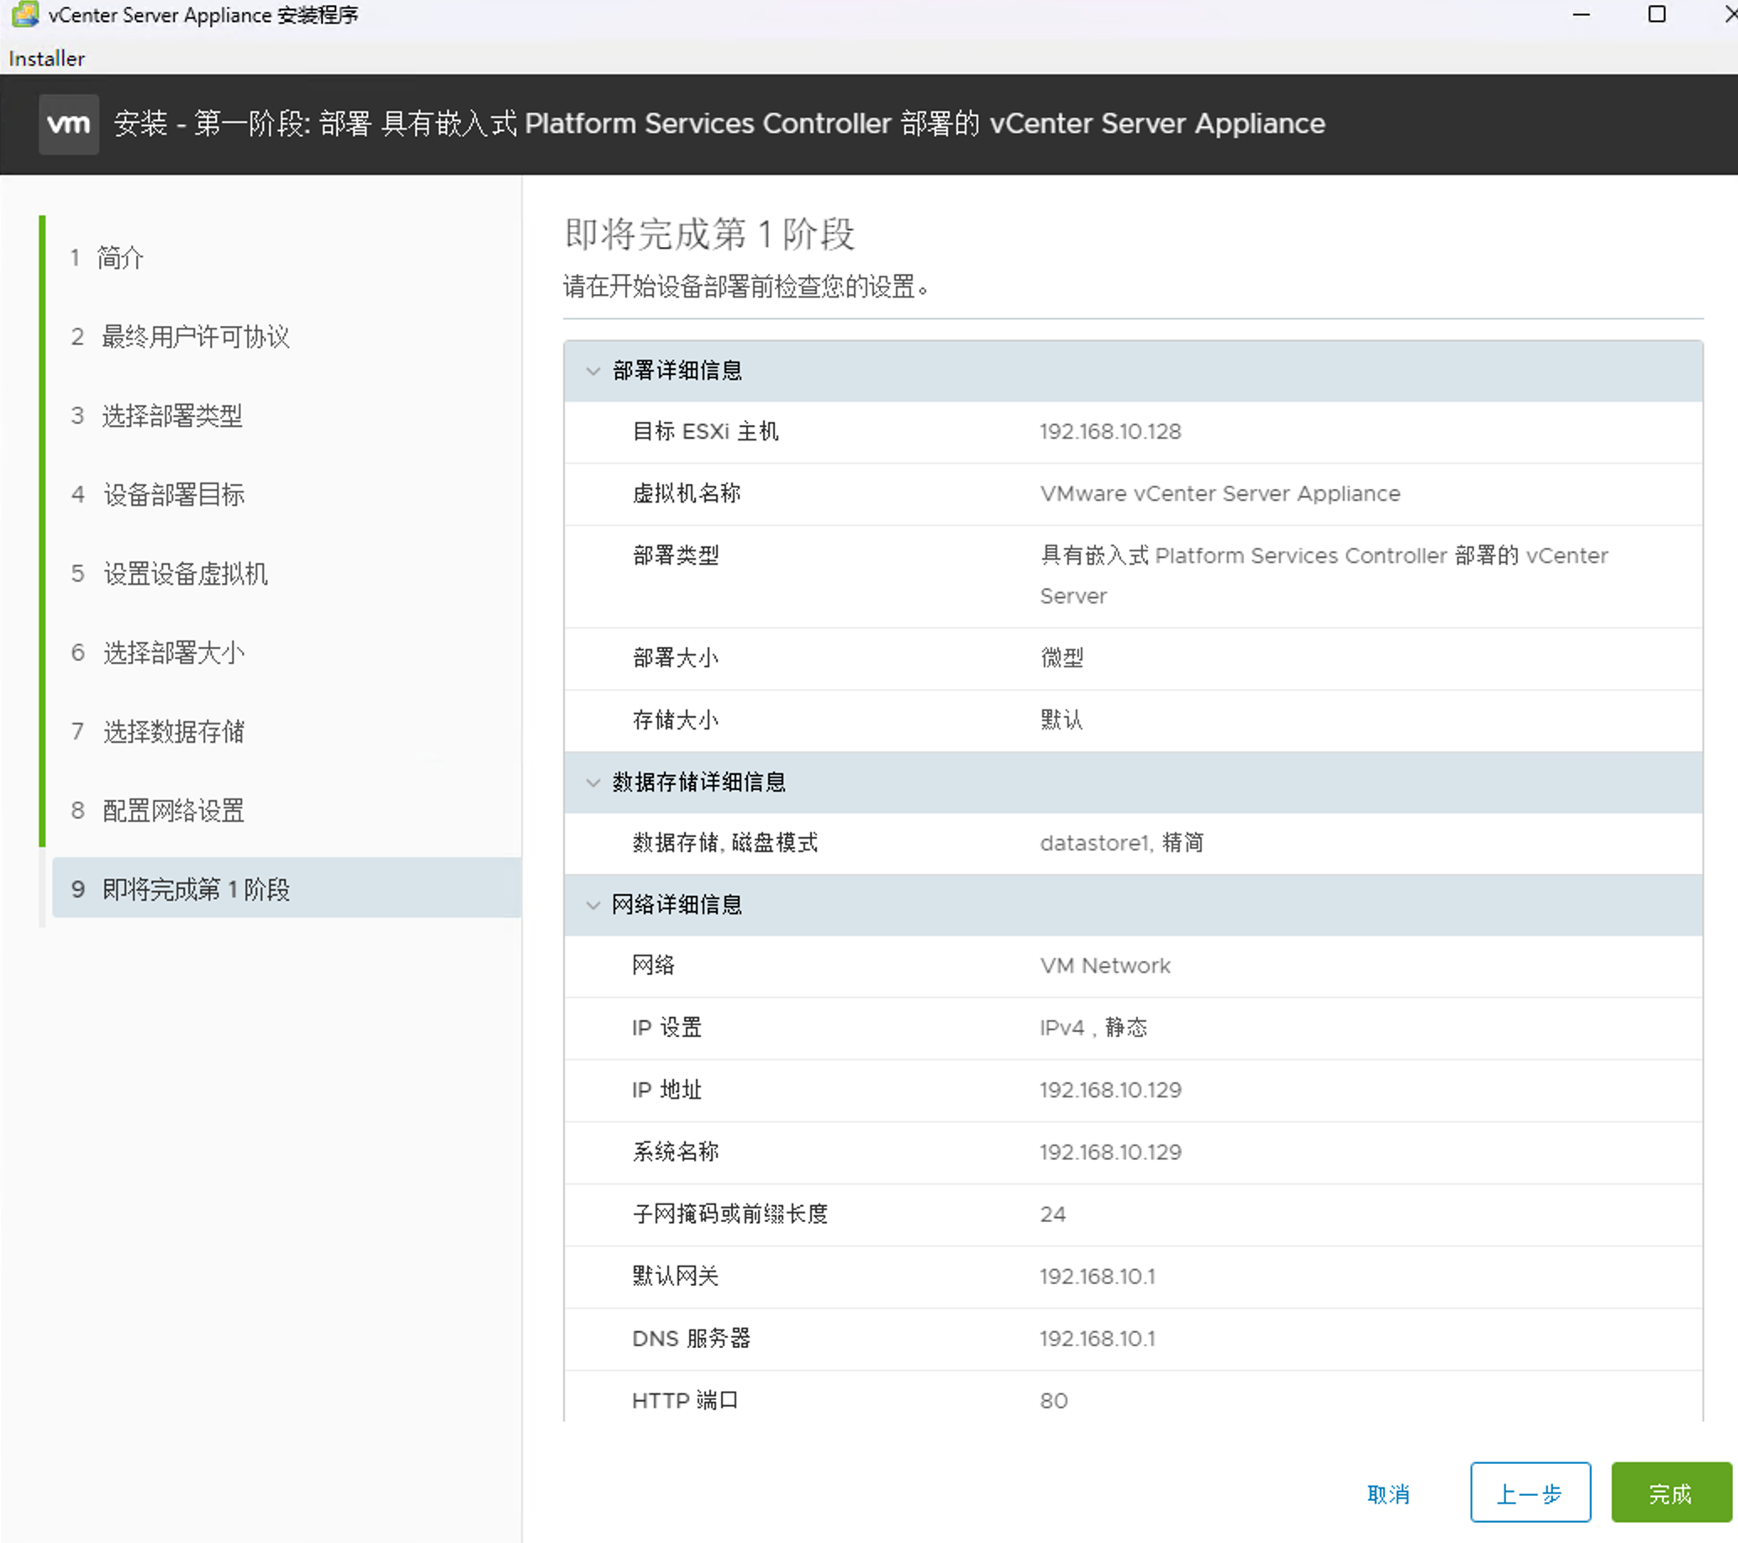Click the datastore1, 精简 value
Image resolution: width=1738 pixels, height=1543 pixels.
click(1122, 843)
